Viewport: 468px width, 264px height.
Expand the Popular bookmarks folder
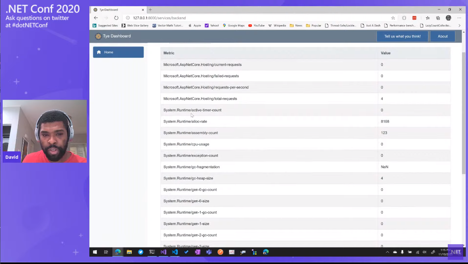[313, 26]
